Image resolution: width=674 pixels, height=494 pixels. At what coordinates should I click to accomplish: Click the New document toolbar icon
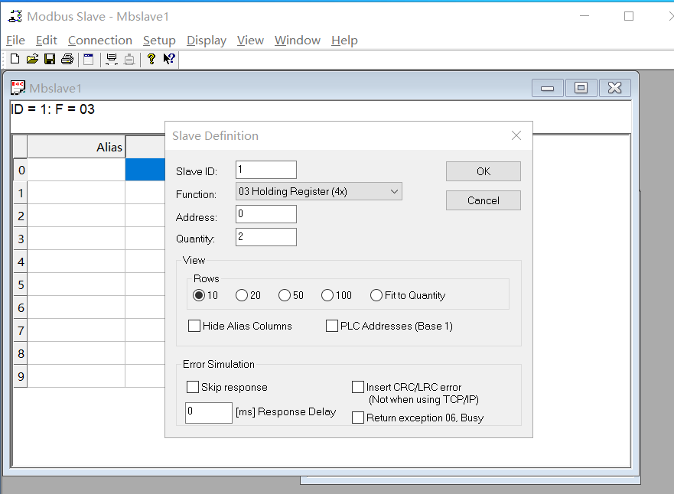pyautogui.click(x=15, y=59)
